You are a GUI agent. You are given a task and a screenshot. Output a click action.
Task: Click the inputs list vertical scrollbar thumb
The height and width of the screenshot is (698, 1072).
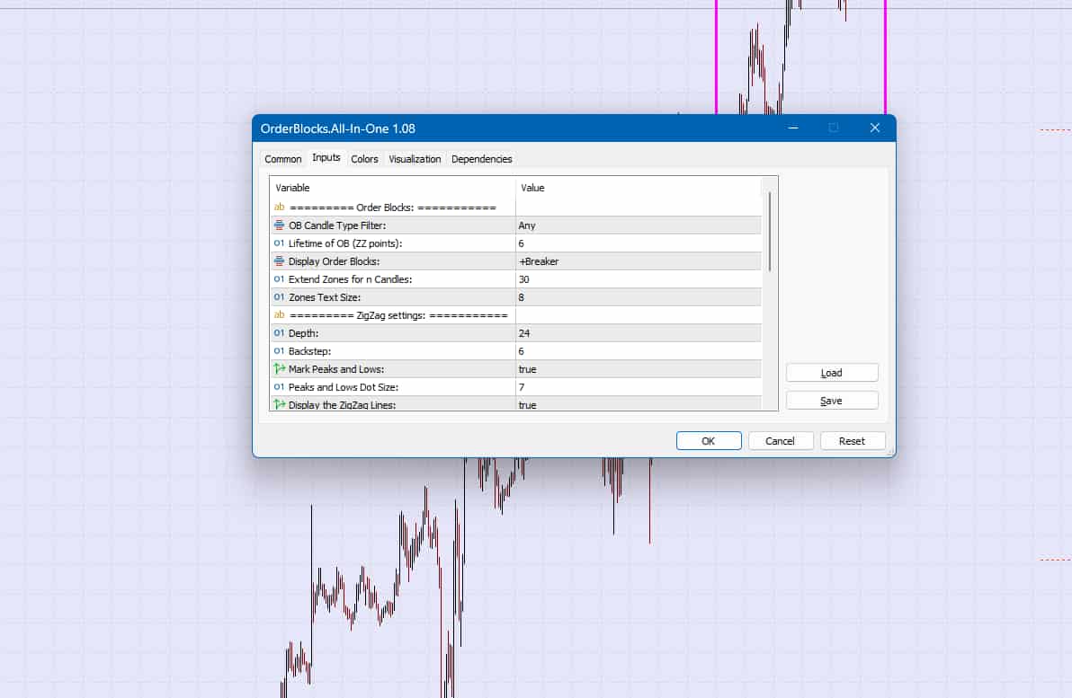(770, 232)
